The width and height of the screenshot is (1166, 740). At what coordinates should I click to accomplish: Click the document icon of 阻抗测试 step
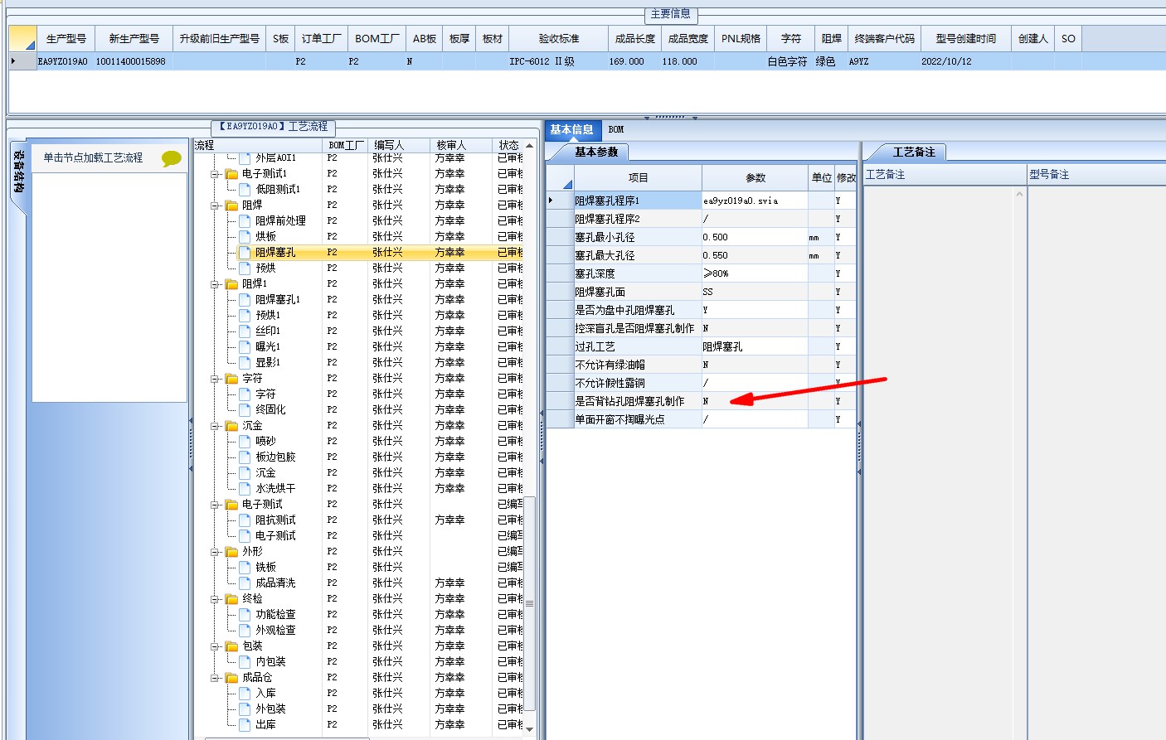click(245, 520)
